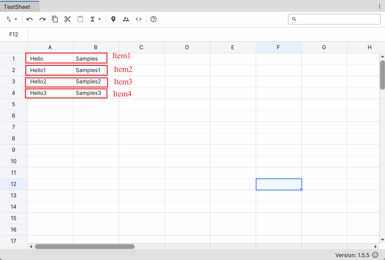Select column E header
Viewport: 385px width, 260px height.
(233, 47)
